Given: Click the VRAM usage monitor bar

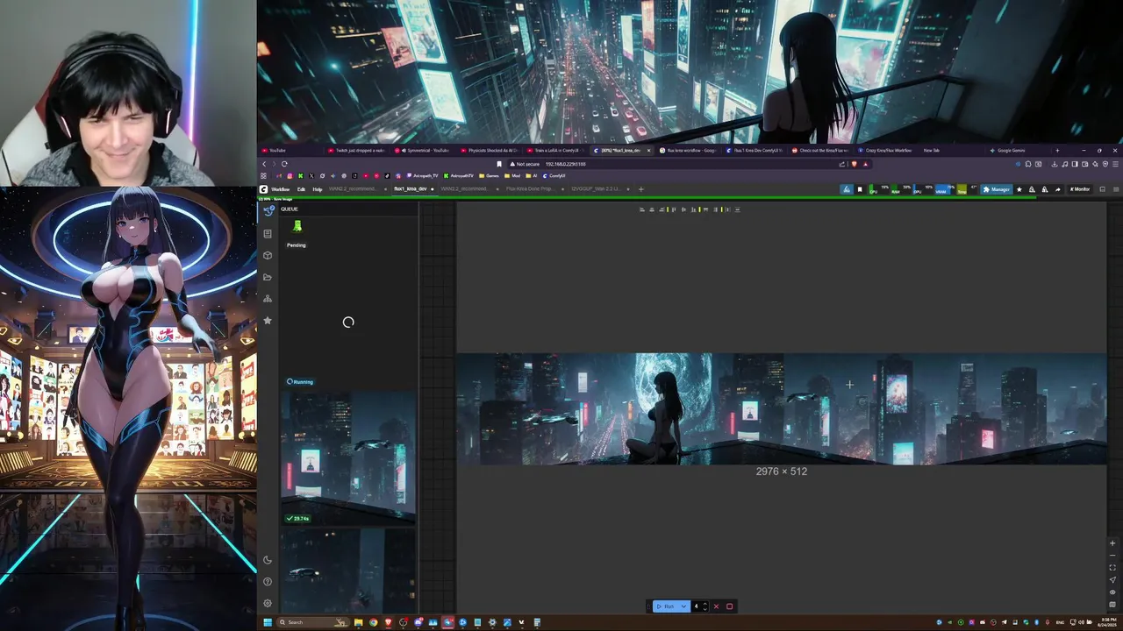Looking at the screenshot, I should 944,189.
